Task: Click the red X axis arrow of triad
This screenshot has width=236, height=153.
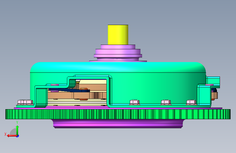Action: [12, 136]
